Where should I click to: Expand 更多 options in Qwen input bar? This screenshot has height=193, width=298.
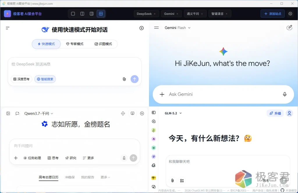[88, 158]
